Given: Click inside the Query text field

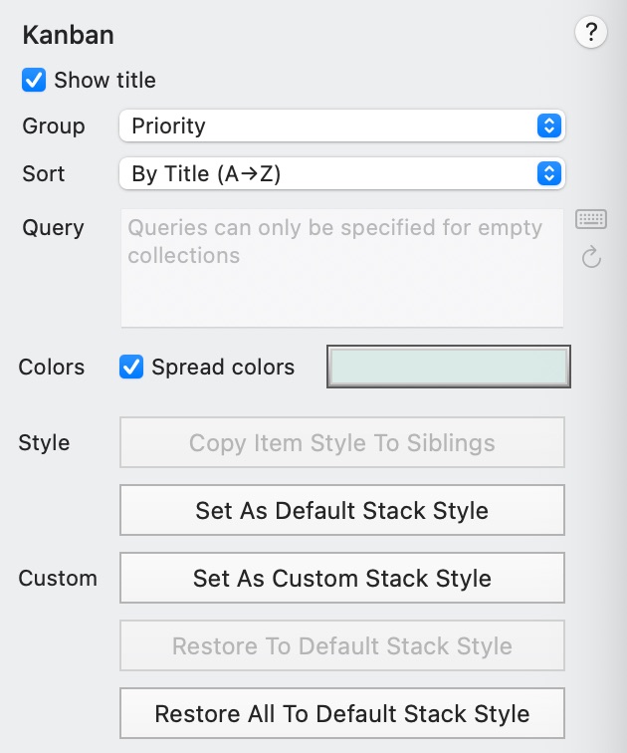Looking at the screenshot, I should coord(342,268).
